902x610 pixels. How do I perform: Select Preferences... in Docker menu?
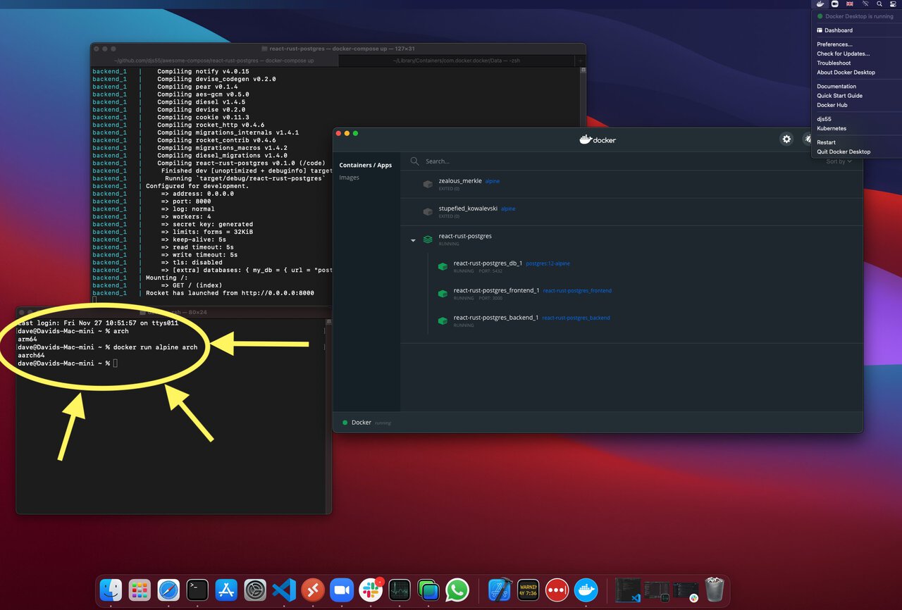coord(834,44)
